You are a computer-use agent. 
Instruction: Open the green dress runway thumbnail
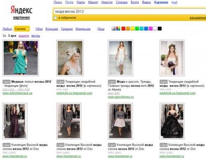(21, 58)
